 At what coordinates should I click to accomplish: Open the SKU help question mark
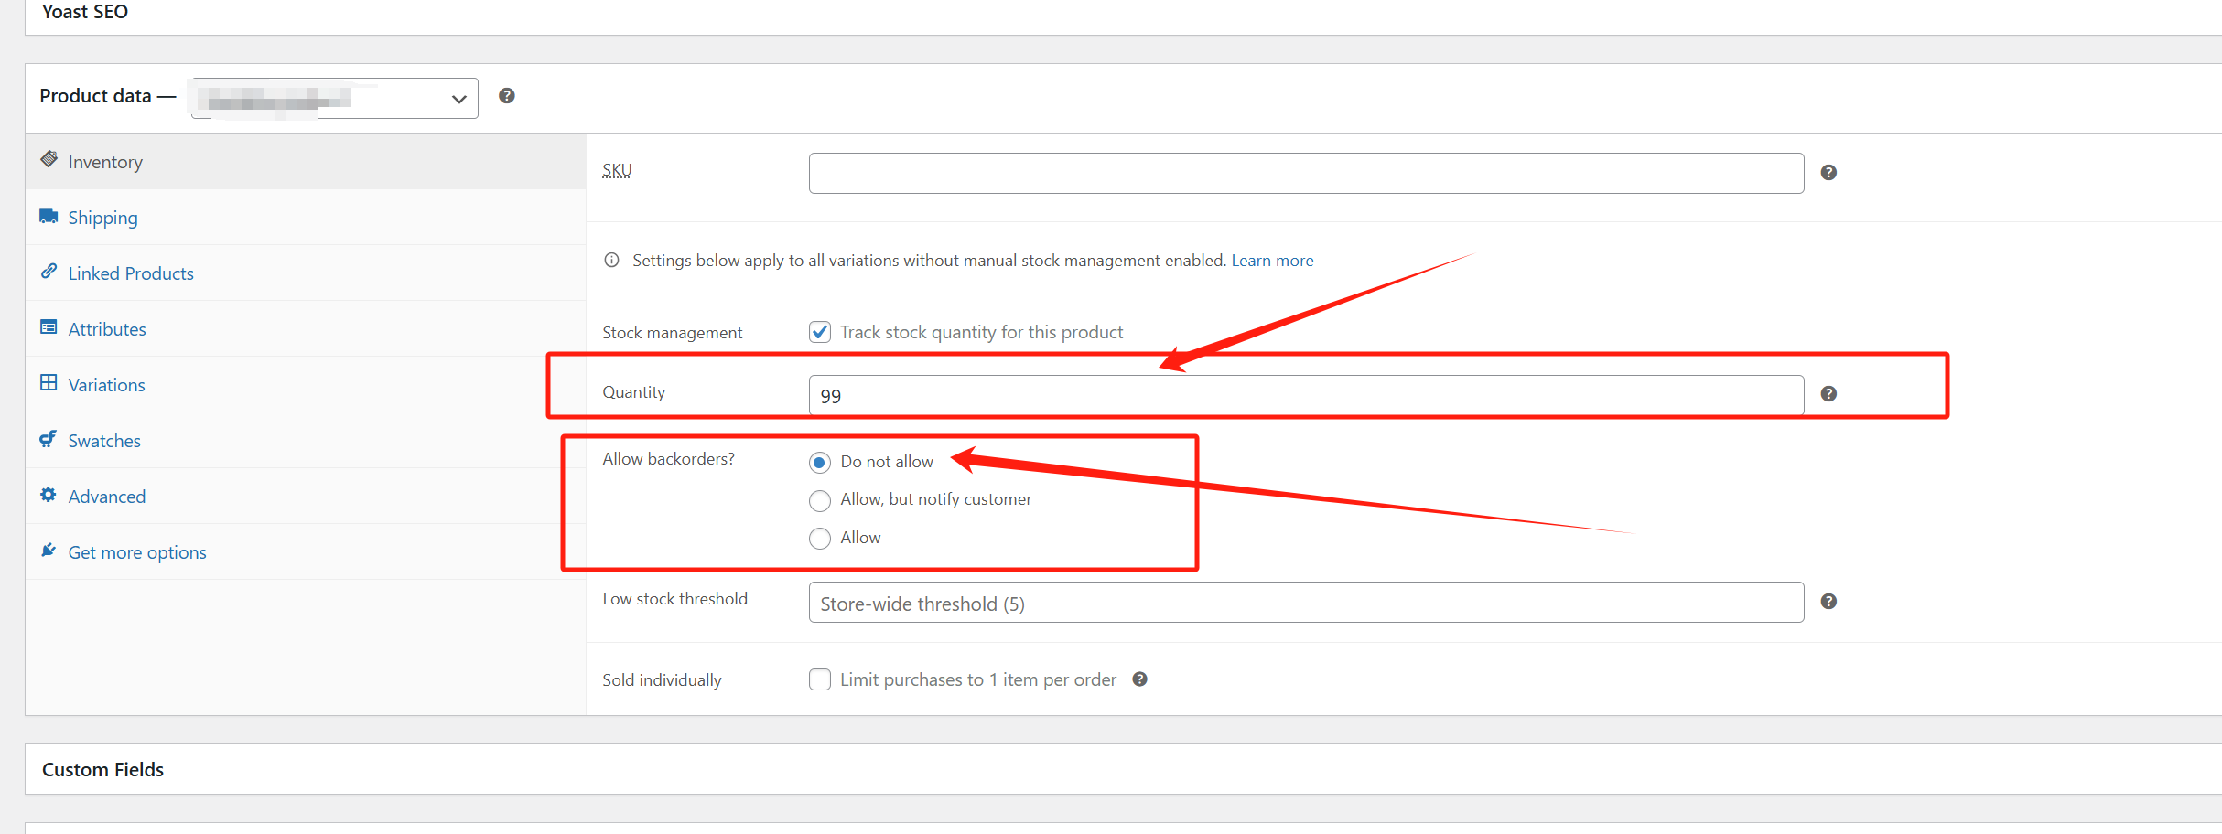tap(1828, 172)
